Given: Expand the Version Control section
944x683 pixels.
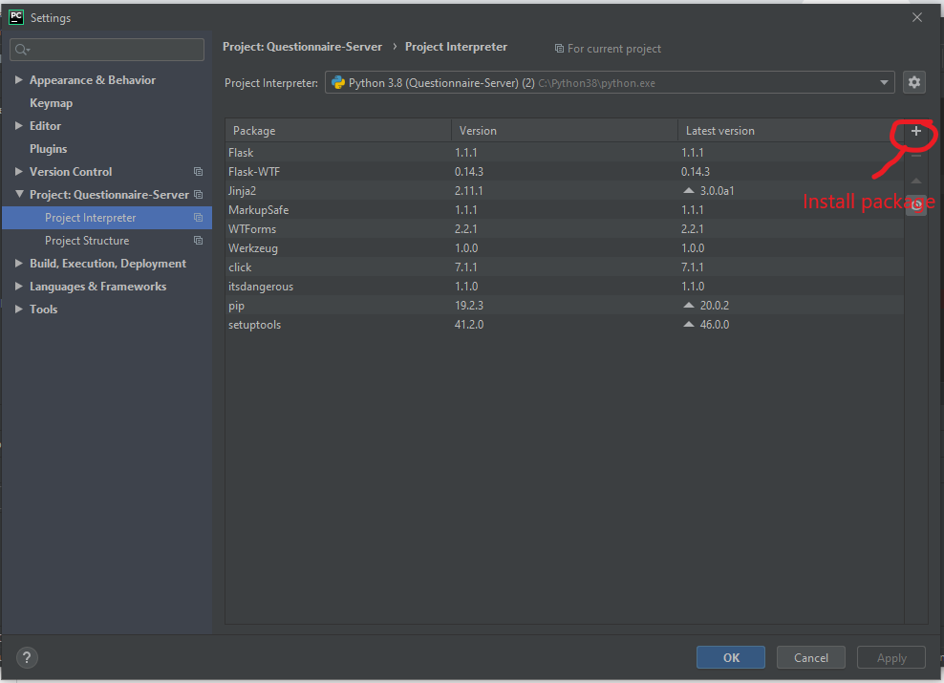Looking at the screenshot, I should [19, 171].
